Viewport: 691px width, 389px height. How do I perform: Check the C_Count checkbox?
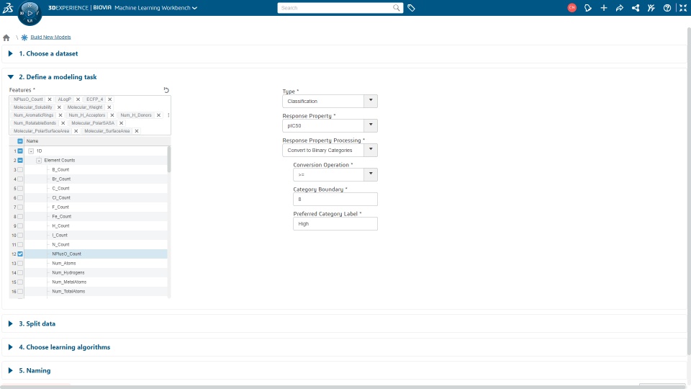tap(20, 188)
